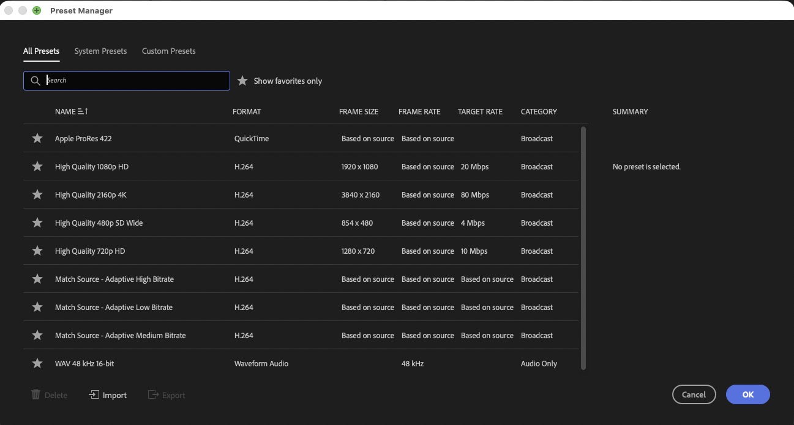Click the 'No preset is selected.' message
Screen dimensions: 794x425
(x=646, y=166)
